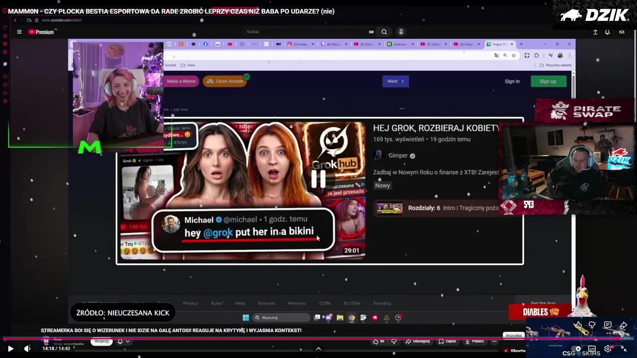Focus the Szukaj search field
This screenshot has width=637, height=358.
point(306,32)
